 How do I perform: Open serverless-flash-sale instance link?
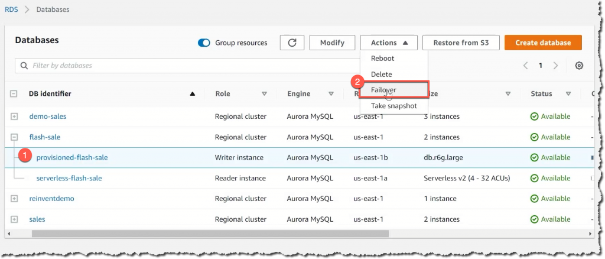pos(69,179)
